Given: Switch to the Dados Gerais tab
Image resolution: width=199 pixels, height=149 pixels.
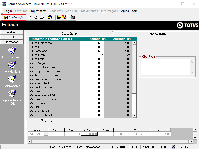Looking at the screenshot, I should coord(69,34).
